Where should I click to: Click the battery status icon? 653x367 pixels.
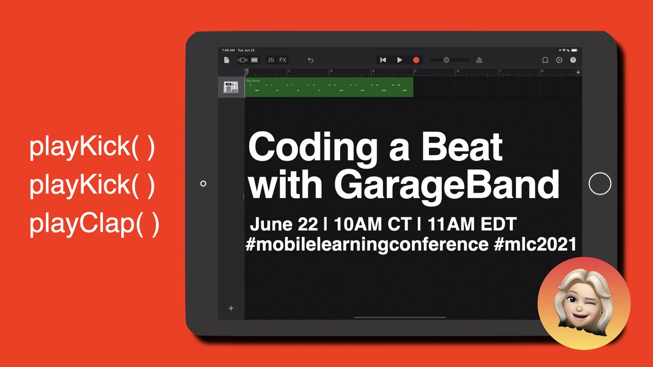[576, 50]
